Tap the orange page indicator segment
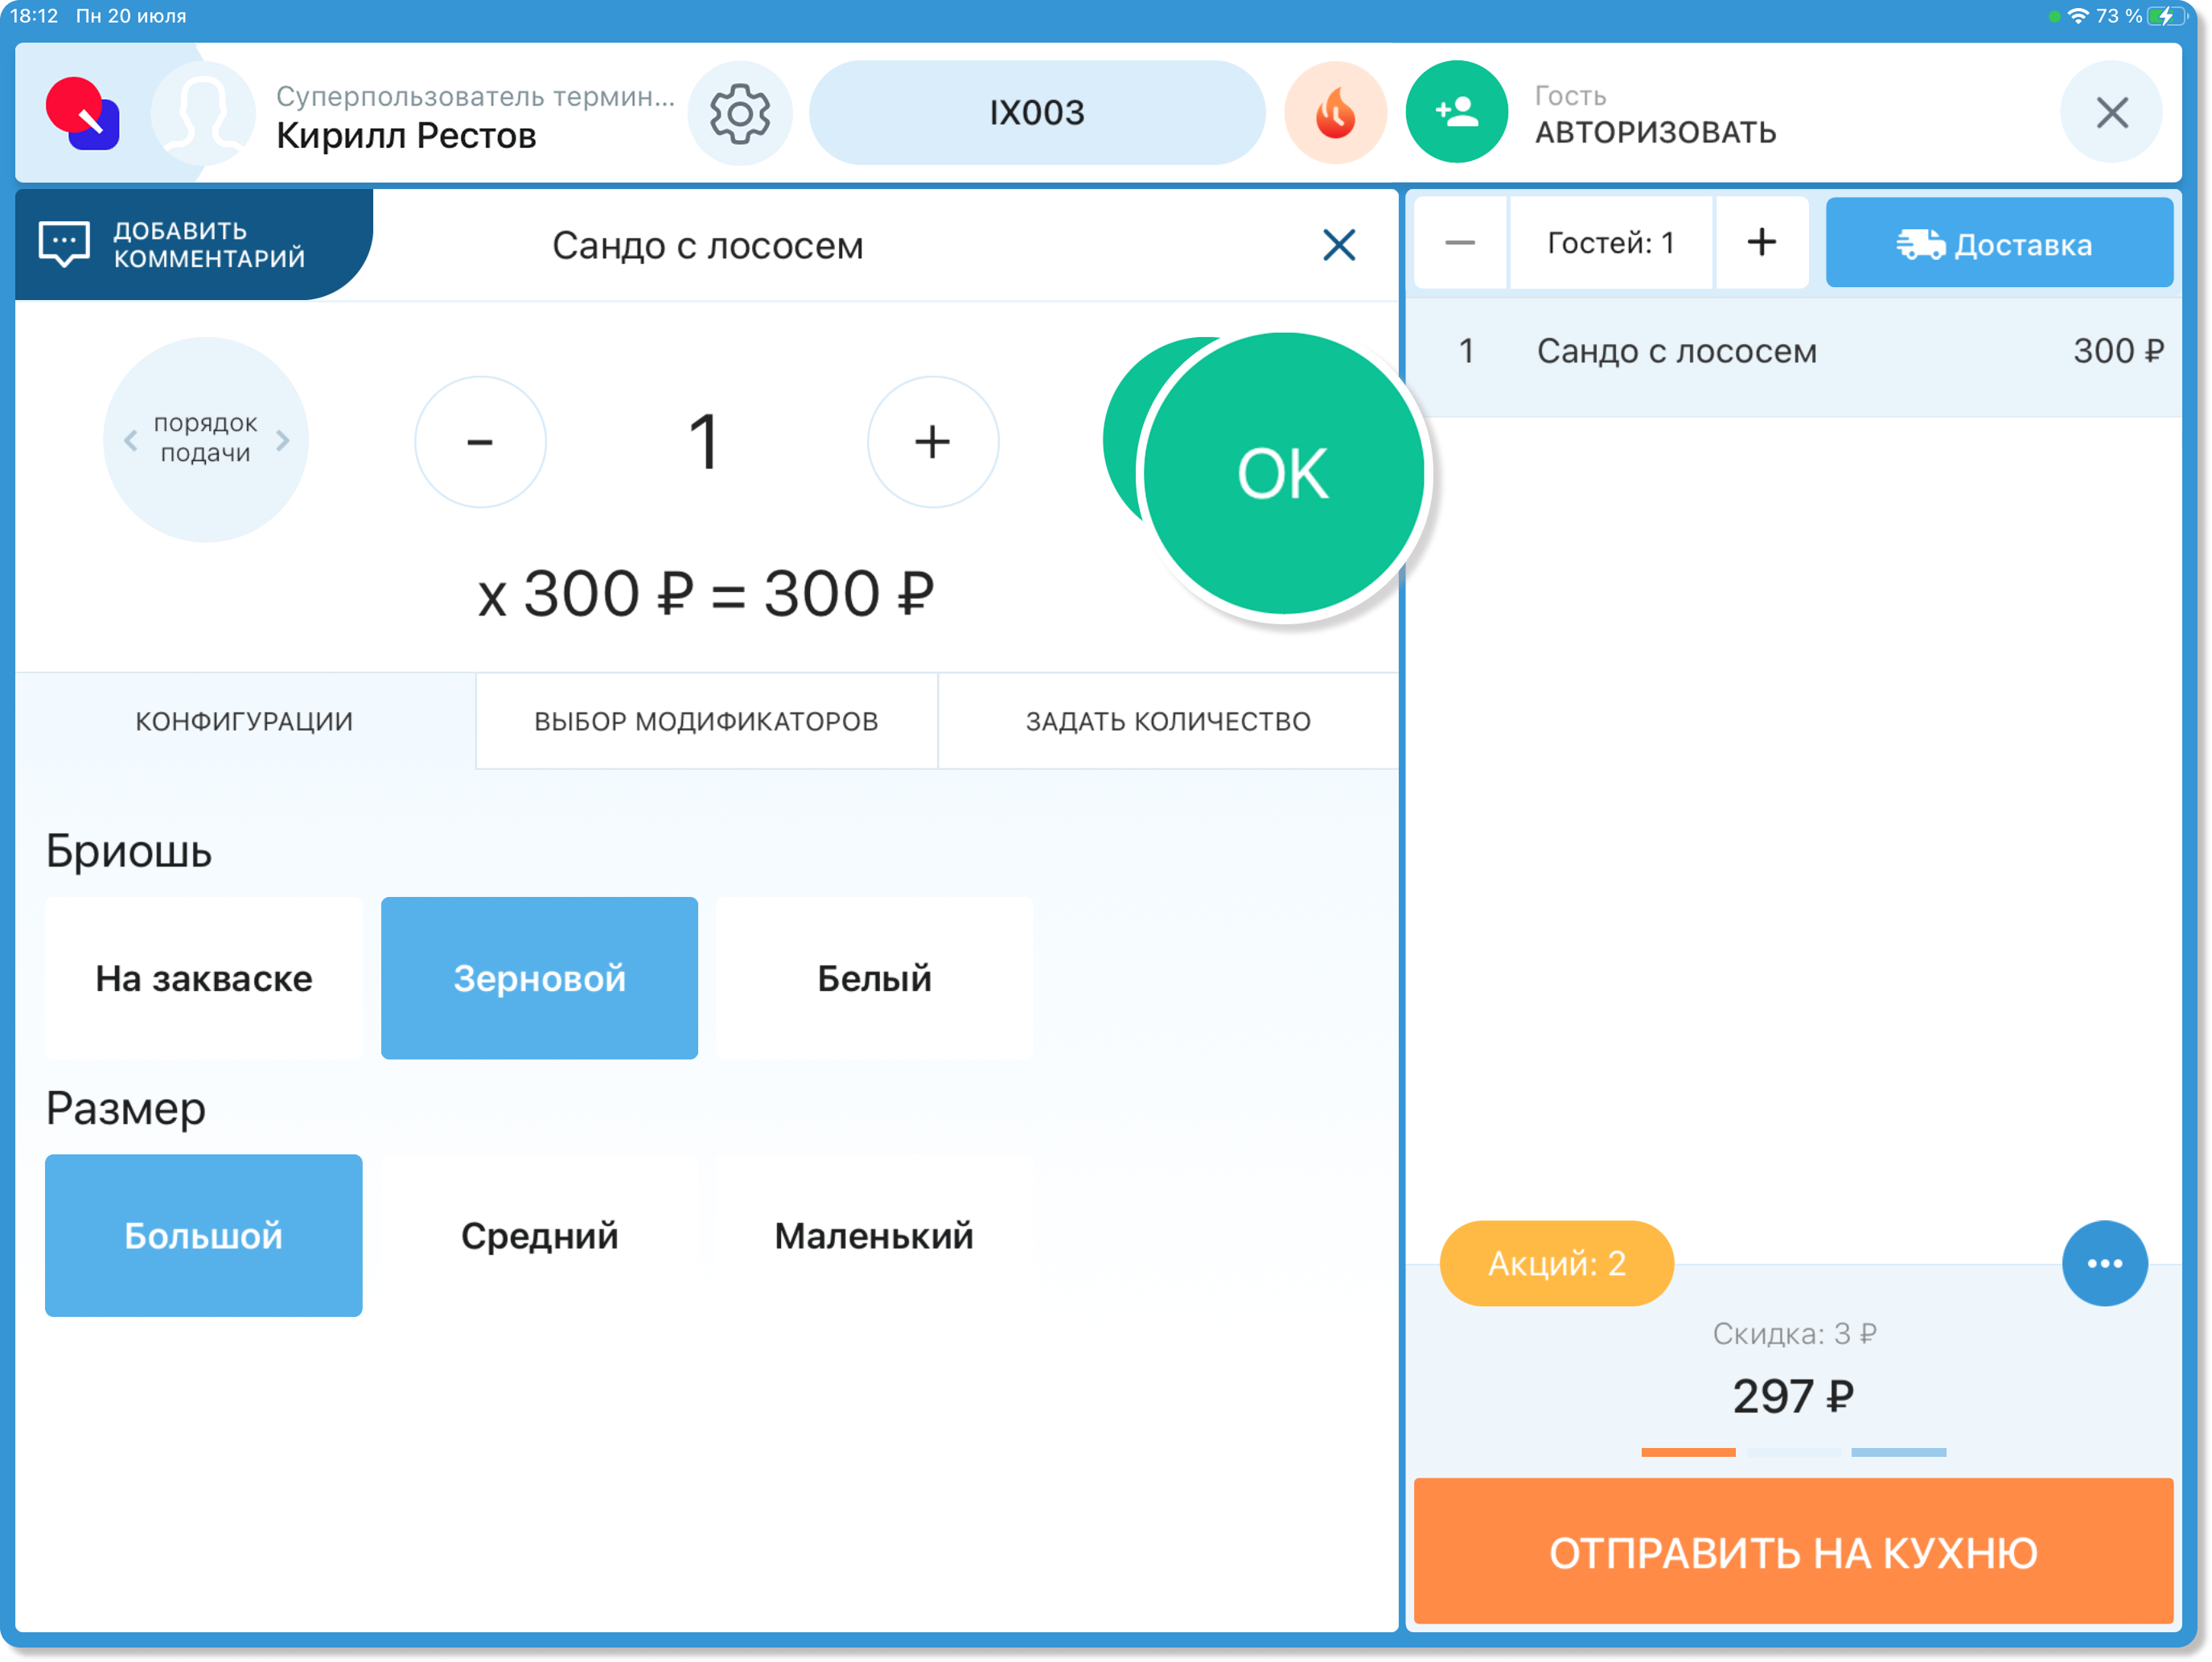Screen dimensions: 2212x1662 click(1688, 1452)
